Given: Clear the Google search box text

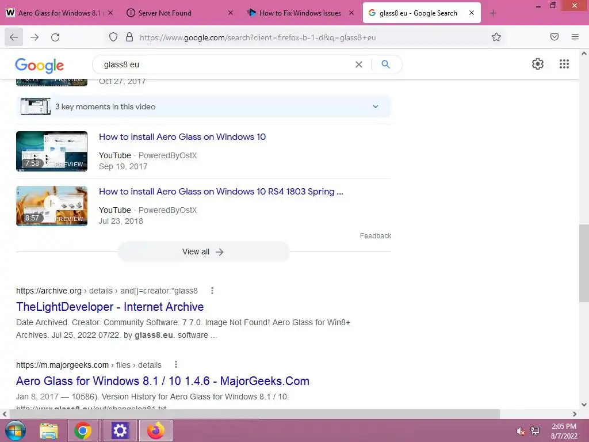Looking at the screenshot, I should [359, 64].
